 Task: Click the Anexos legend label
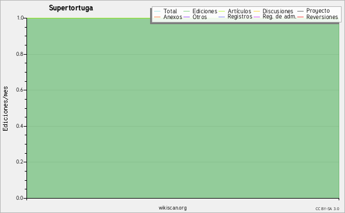click(172, 17)
